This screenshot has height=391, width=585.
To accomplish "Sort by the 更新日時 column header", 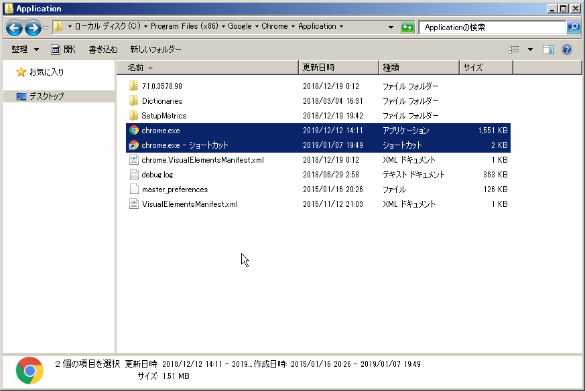I will point(339,68).
